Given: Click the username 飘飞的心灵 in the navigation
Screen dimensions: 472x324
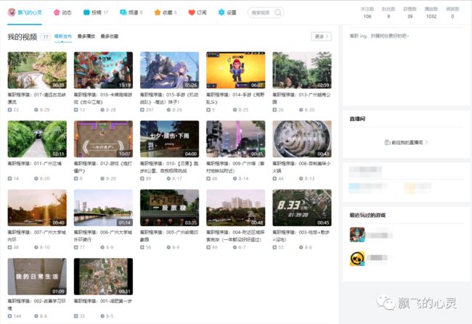Looking at the screenshot, I should pyautogui.click(x=30, y=12).
